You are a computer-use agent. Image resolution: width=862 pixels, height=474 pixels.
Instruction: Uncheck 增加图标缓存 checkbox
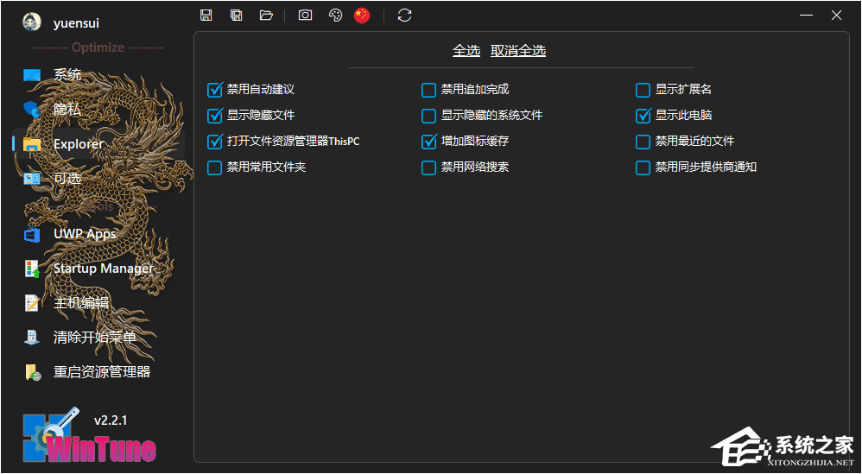coord(428,141)
